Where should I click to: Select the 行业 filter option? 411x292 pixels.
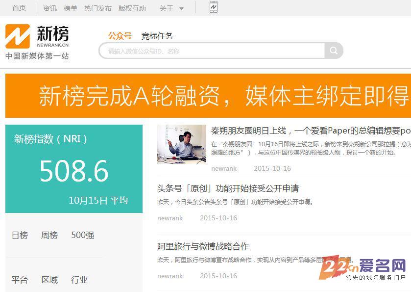[x=79, y=280]
